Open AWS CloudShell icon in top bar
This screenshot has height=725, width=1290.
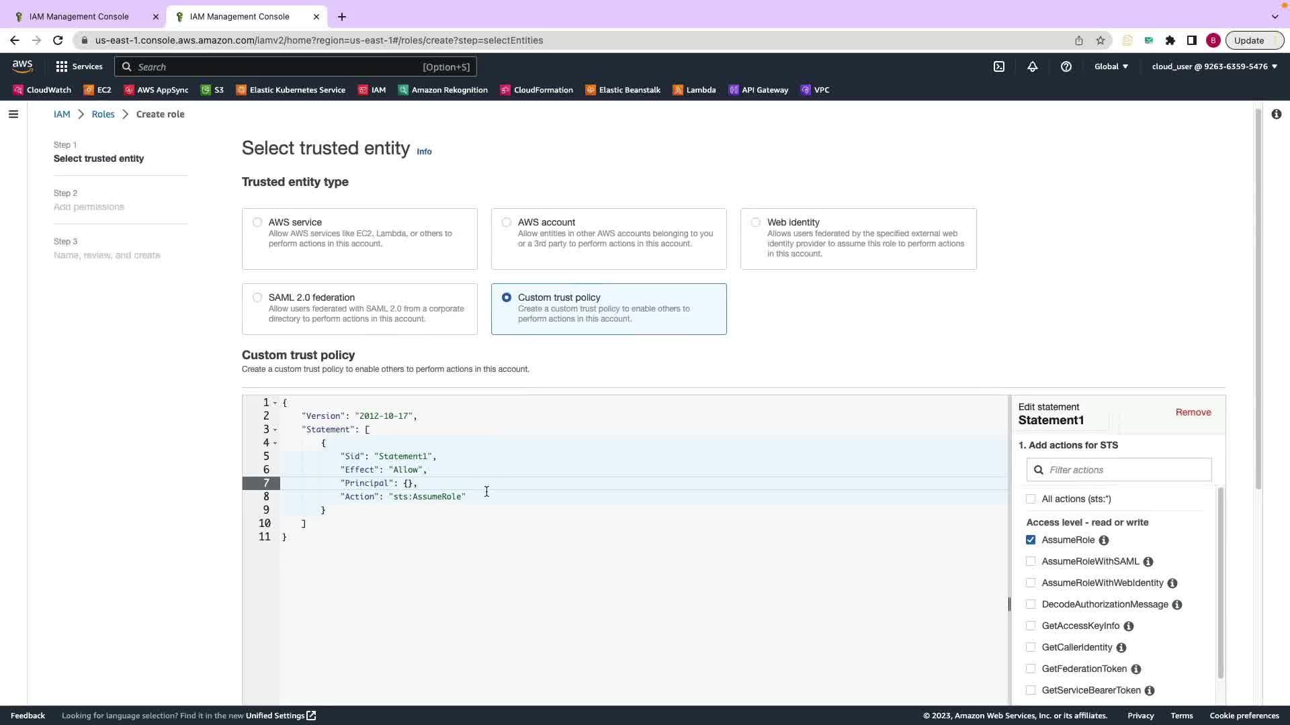(999, 66)
